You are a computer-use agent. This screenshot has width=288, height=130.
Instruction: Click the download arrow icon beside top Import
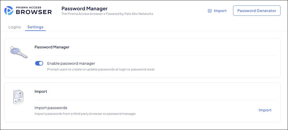pyautogui.click(x=209, y=11)
